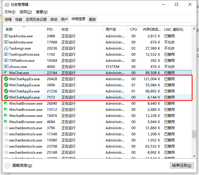
Task: Open the 文件(F) menu
Action: tap(10, 12)
